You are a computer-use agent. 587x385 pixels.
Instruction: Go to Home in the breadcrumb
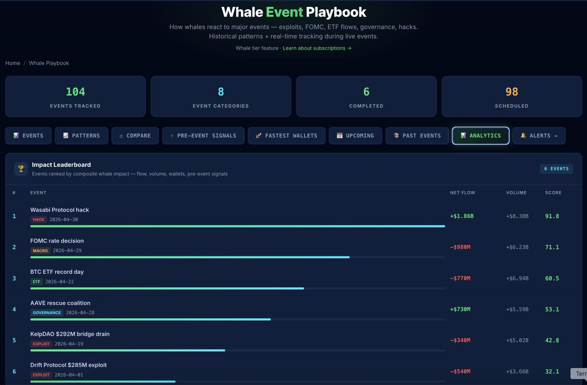point(13,63)
